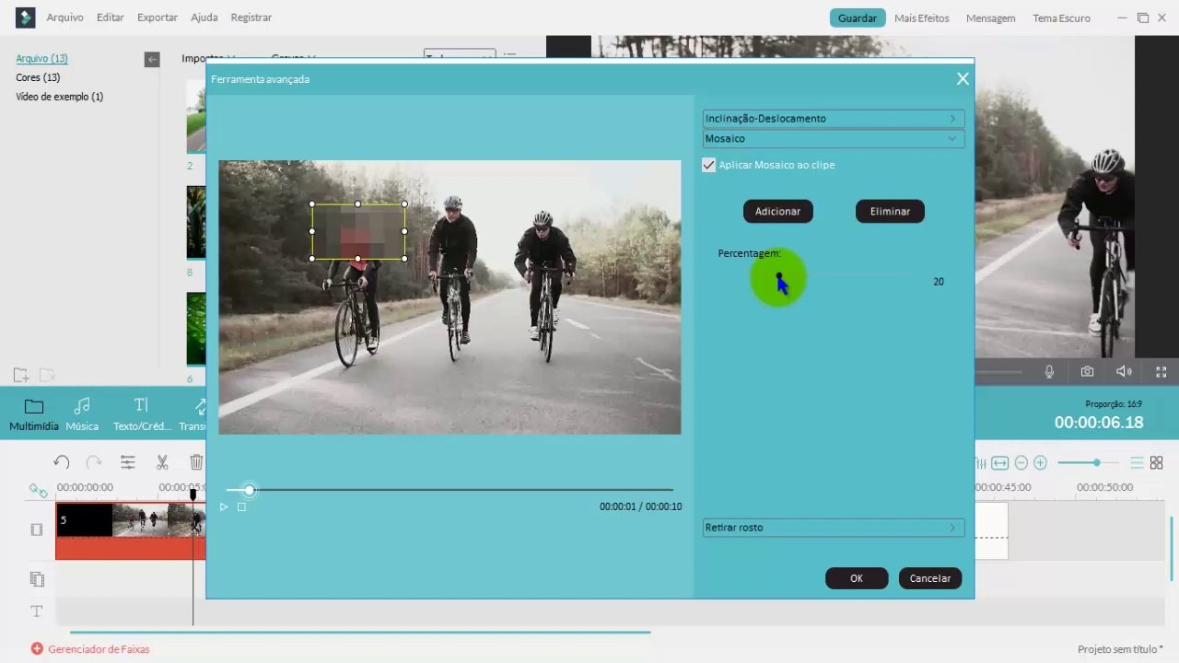Click the Percentagem slider handle

tap(779, 276)
